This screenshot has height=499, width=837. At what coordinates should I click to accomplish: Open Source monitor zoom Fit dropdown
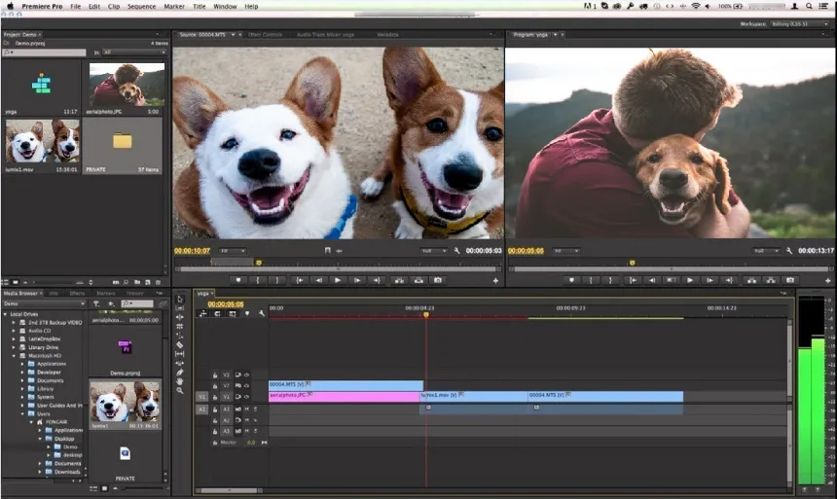pyautogui.click(x=233, y=251)
